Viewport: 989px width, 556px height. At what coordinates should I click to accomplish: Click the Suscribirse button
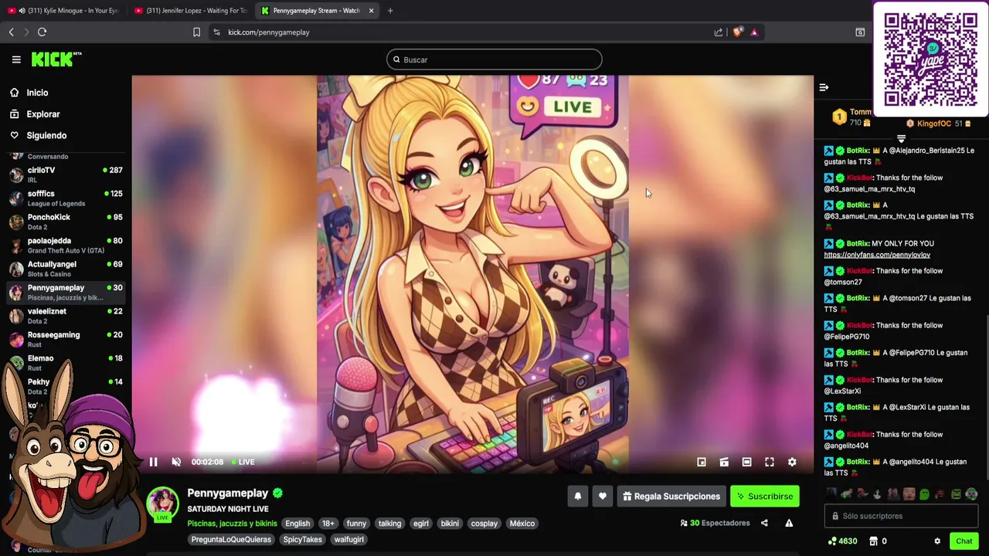[765, 497]
